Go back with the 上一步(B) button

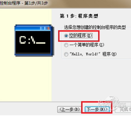pos(69,109)
